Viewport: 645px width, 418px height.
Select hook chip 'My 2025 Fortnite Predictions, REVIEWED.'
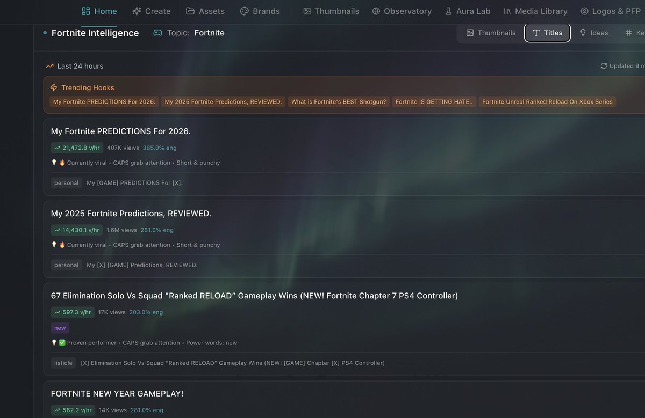(223, 101)
